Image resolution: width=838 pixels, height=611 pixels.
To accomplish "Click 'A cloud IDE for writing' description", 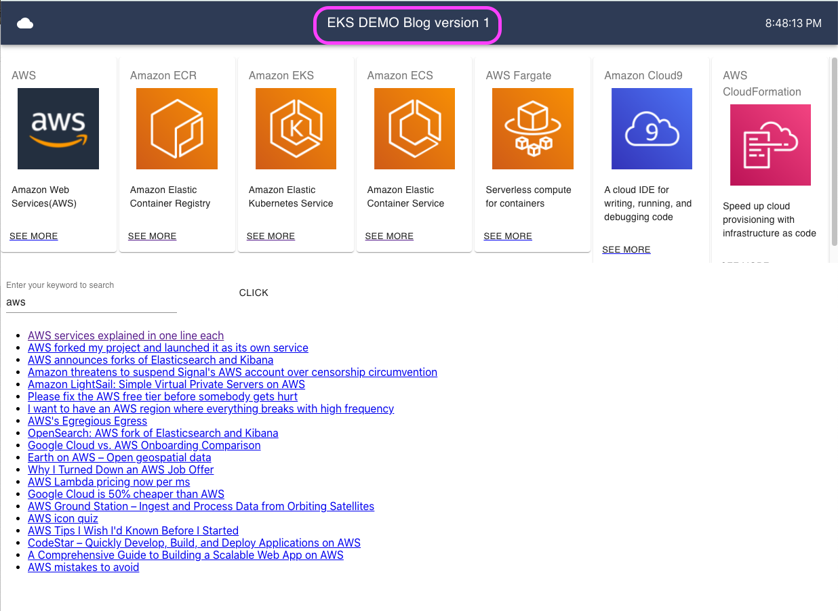I will click(648, 203).
